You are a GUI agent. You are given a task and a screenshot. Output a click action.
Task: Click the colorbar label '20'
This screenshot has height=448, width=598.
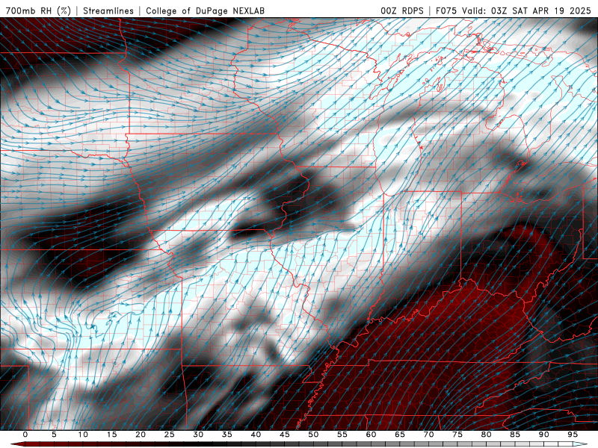click(141, 435)
